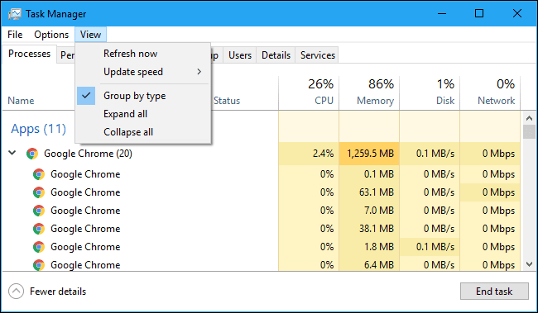This screenshot has width=538, height=313.
Task: Toggle the Group by type checkmark
Action: [x=86, y=96]
